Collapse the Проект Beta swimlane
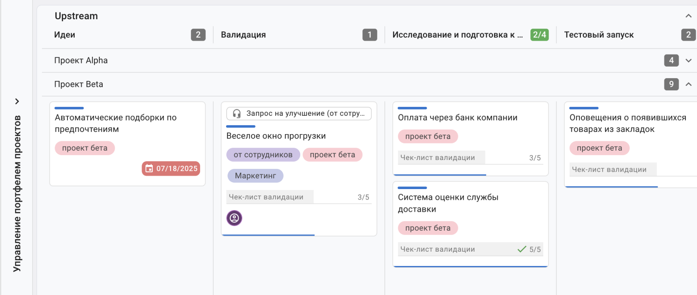697x295 pixels. coord(688,84)
